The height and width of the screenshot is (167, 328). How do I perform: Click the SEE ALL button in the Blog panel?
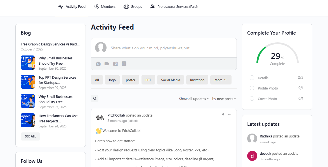[x=30, y=136]
